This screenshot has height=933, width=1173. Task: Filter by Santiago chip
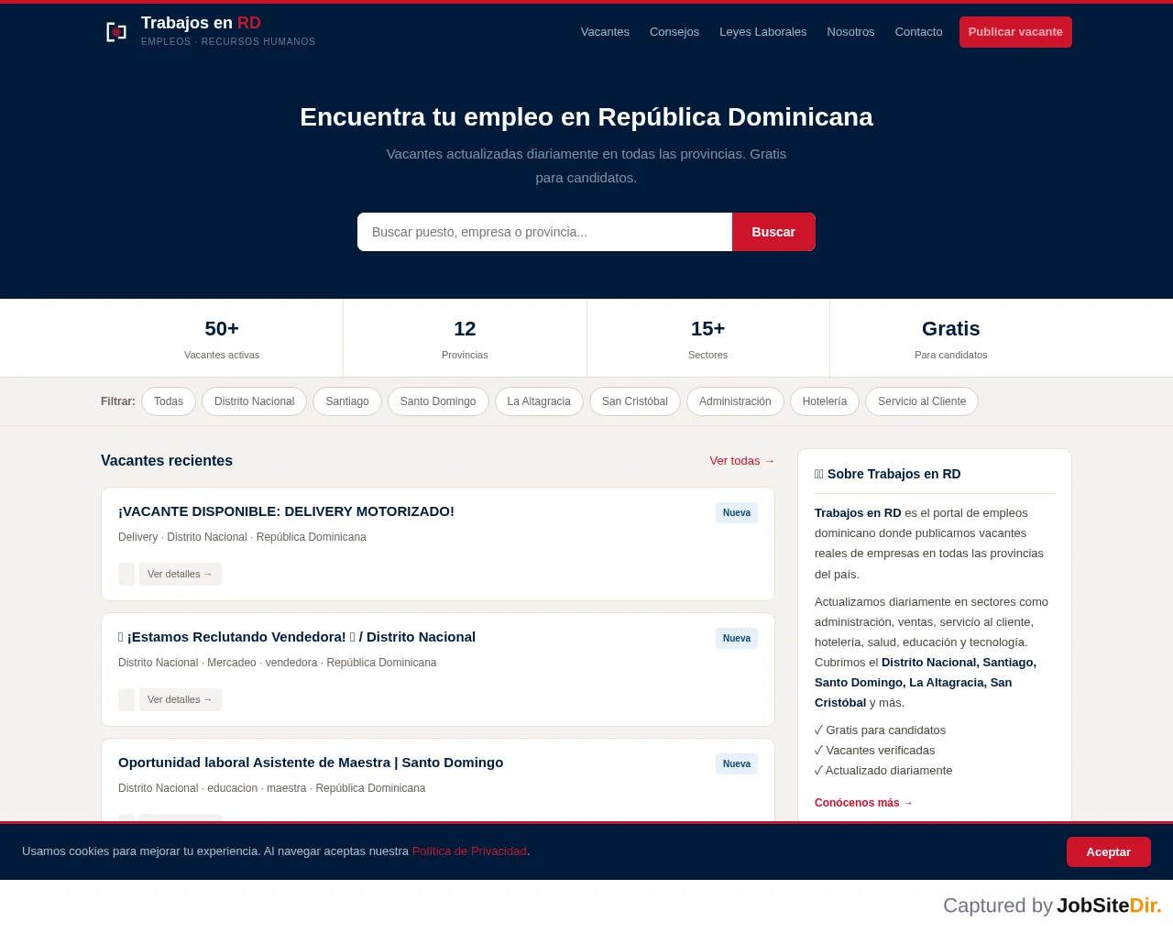click(347, 401)
